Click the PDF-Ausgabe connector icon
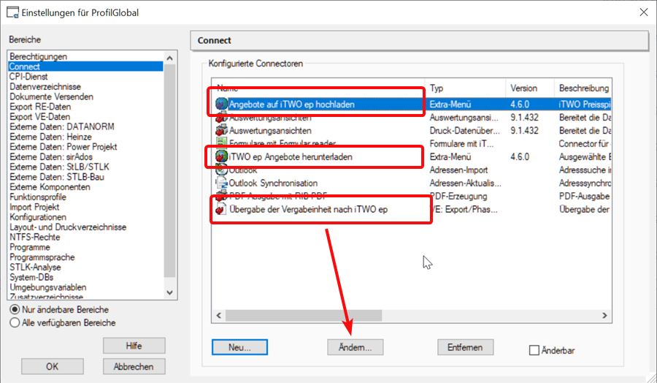Image resolution: width=657 pixels, height=383 pixels. [222, 196]
